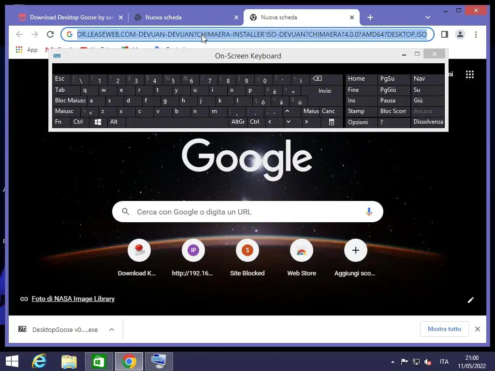Start voice search with the microphone
Image resolution: width=495 pixels, height=371 pixels.
pyautogui.click(x=369, y=212)
